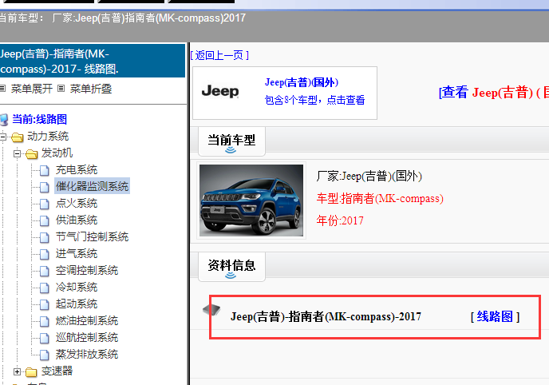Click the page icon beside 进气系统
The height and width of the screenshot is (385, 549).
(x=45, y=254)
